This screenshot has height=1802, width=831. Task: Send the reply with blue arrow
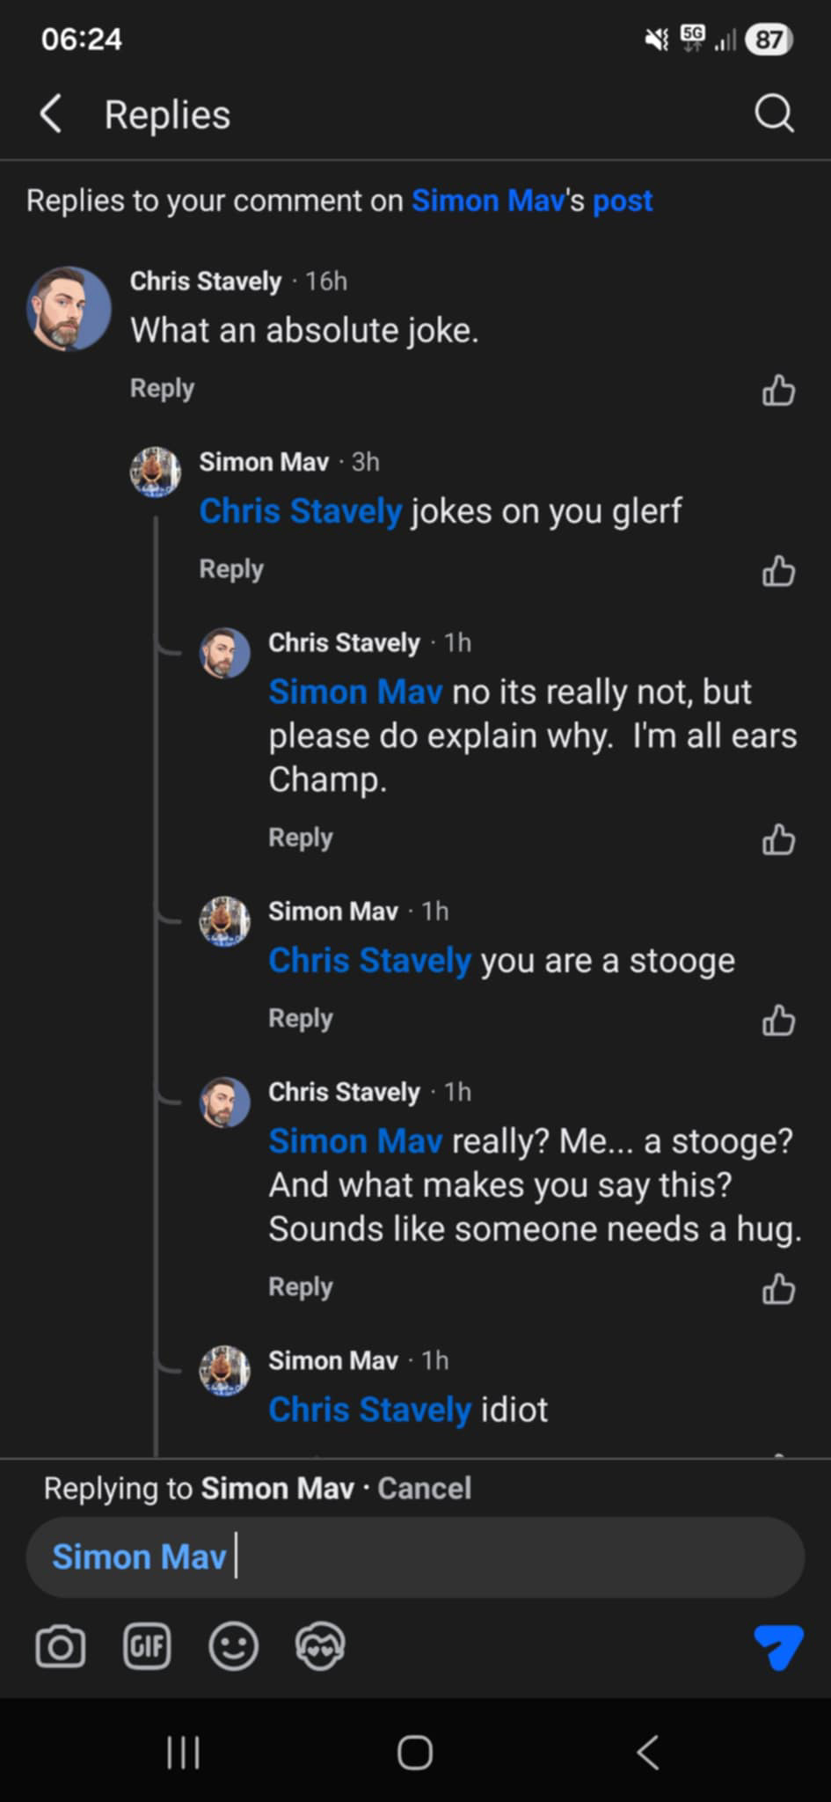[x=778, y=1646]
